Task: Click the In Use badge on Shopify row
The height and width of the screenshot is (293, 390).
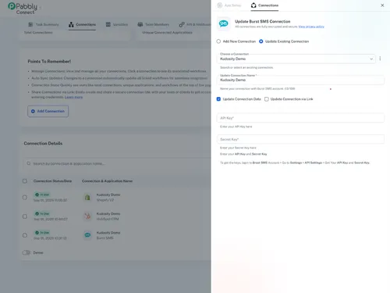Action: pos(42,195)
